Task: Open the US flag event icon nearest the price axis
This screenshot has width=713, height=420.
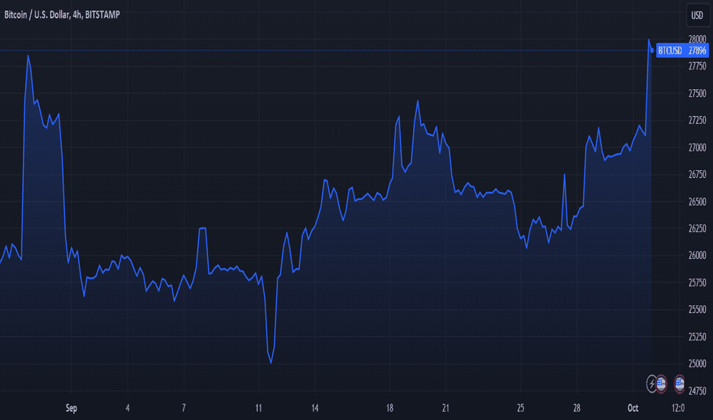Action: (679, 383)
